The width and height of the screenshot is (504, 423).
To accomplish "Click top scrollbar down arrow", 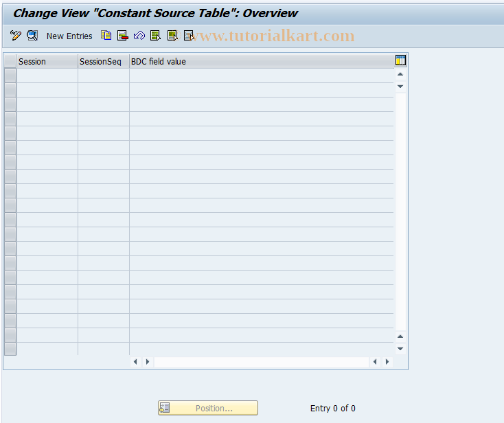I will [400, 86].
